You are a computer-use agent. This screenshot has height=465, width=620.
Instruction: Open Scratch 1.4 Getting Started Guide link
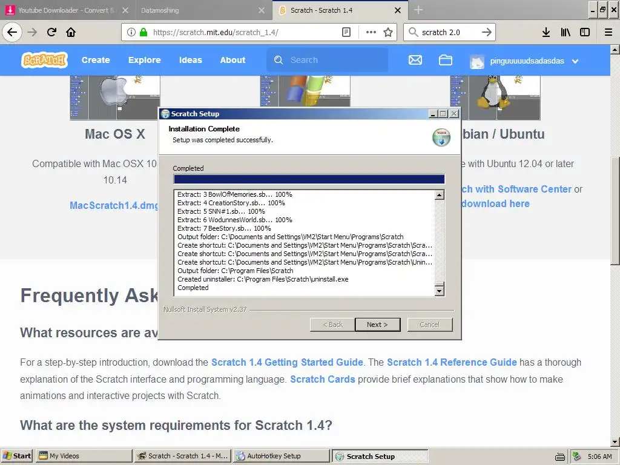pos(287,362)
